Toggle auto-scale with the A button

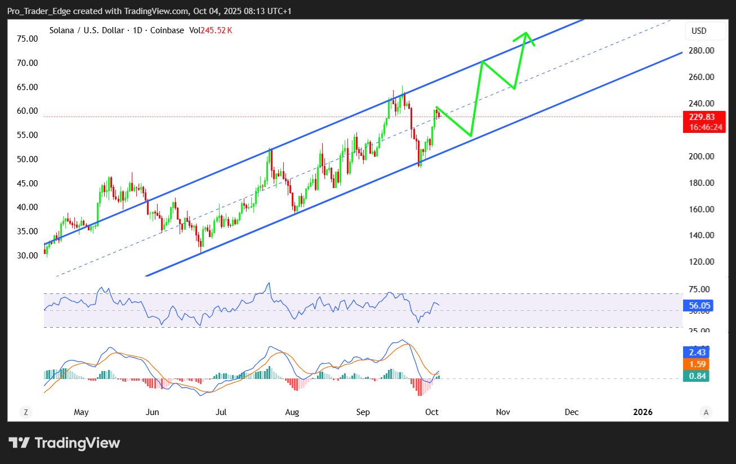[x=706, y=412]
